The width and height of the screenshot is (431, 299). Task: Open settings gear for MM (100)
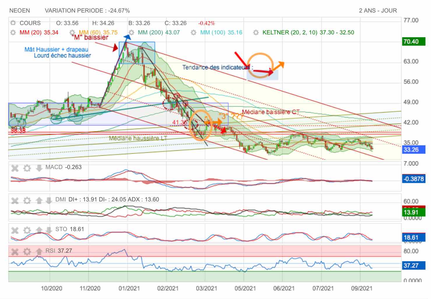point(194,32)
